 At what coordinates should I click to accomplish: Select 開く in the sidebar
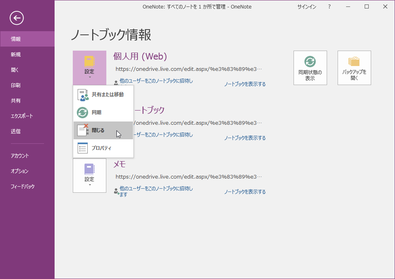click(x=27, y=70)
